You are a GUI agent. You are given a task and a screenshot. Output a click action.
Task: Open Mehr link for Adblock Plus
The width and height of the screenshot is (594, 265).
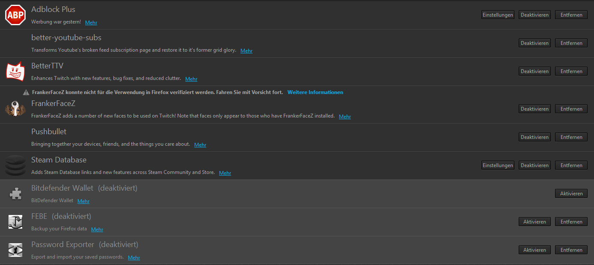(x=91, y=23)
